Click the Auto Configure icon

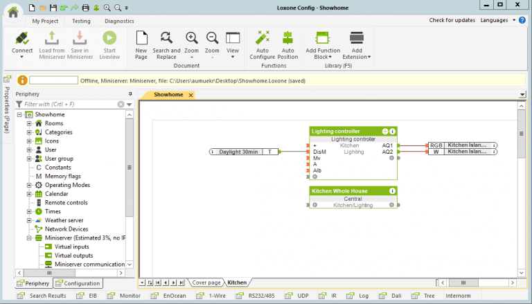[263, 38]
